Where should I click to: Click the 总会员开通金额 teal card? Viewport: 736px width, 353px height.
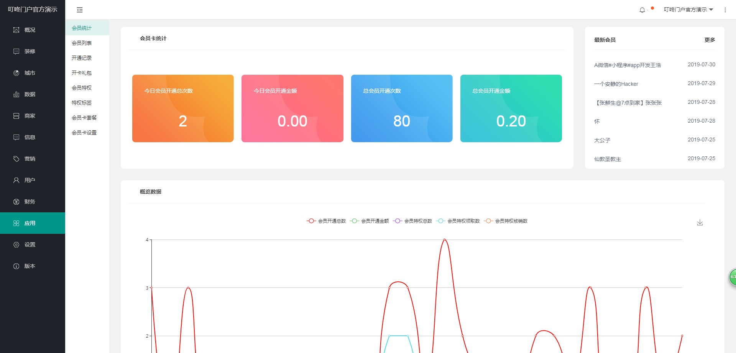511,108
